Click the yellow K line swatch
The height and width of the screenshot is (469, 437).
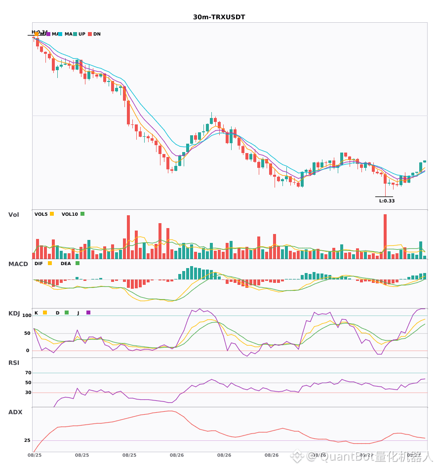pyautogui.click(x=45, y=313)
